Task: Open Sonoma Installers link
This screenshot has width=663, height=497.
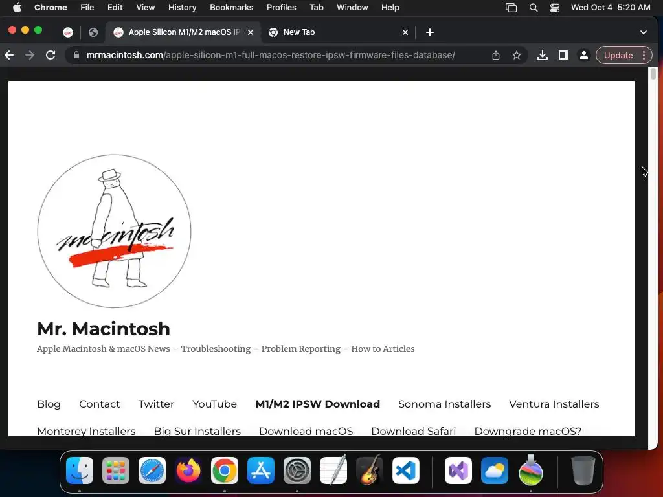Action: [444, 404]
